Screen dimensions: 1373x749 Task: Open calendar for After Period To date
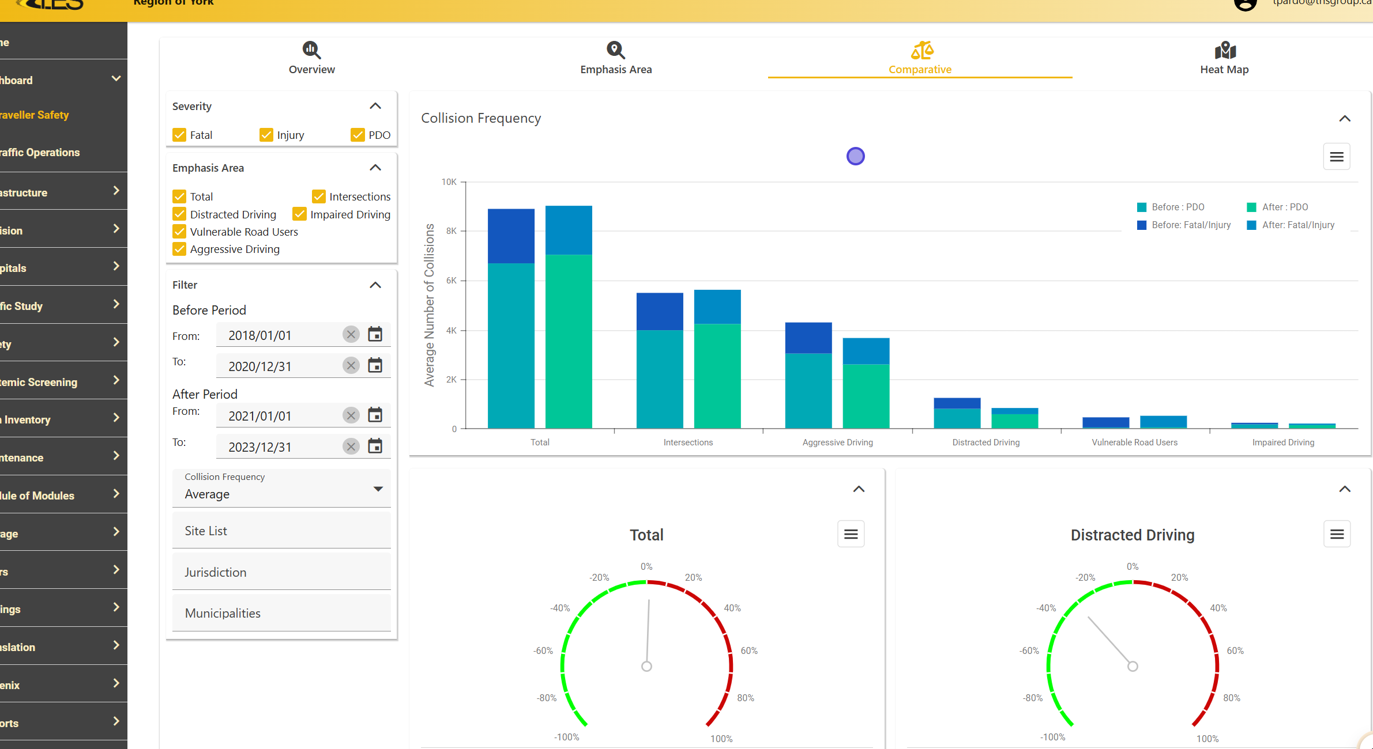375,446
